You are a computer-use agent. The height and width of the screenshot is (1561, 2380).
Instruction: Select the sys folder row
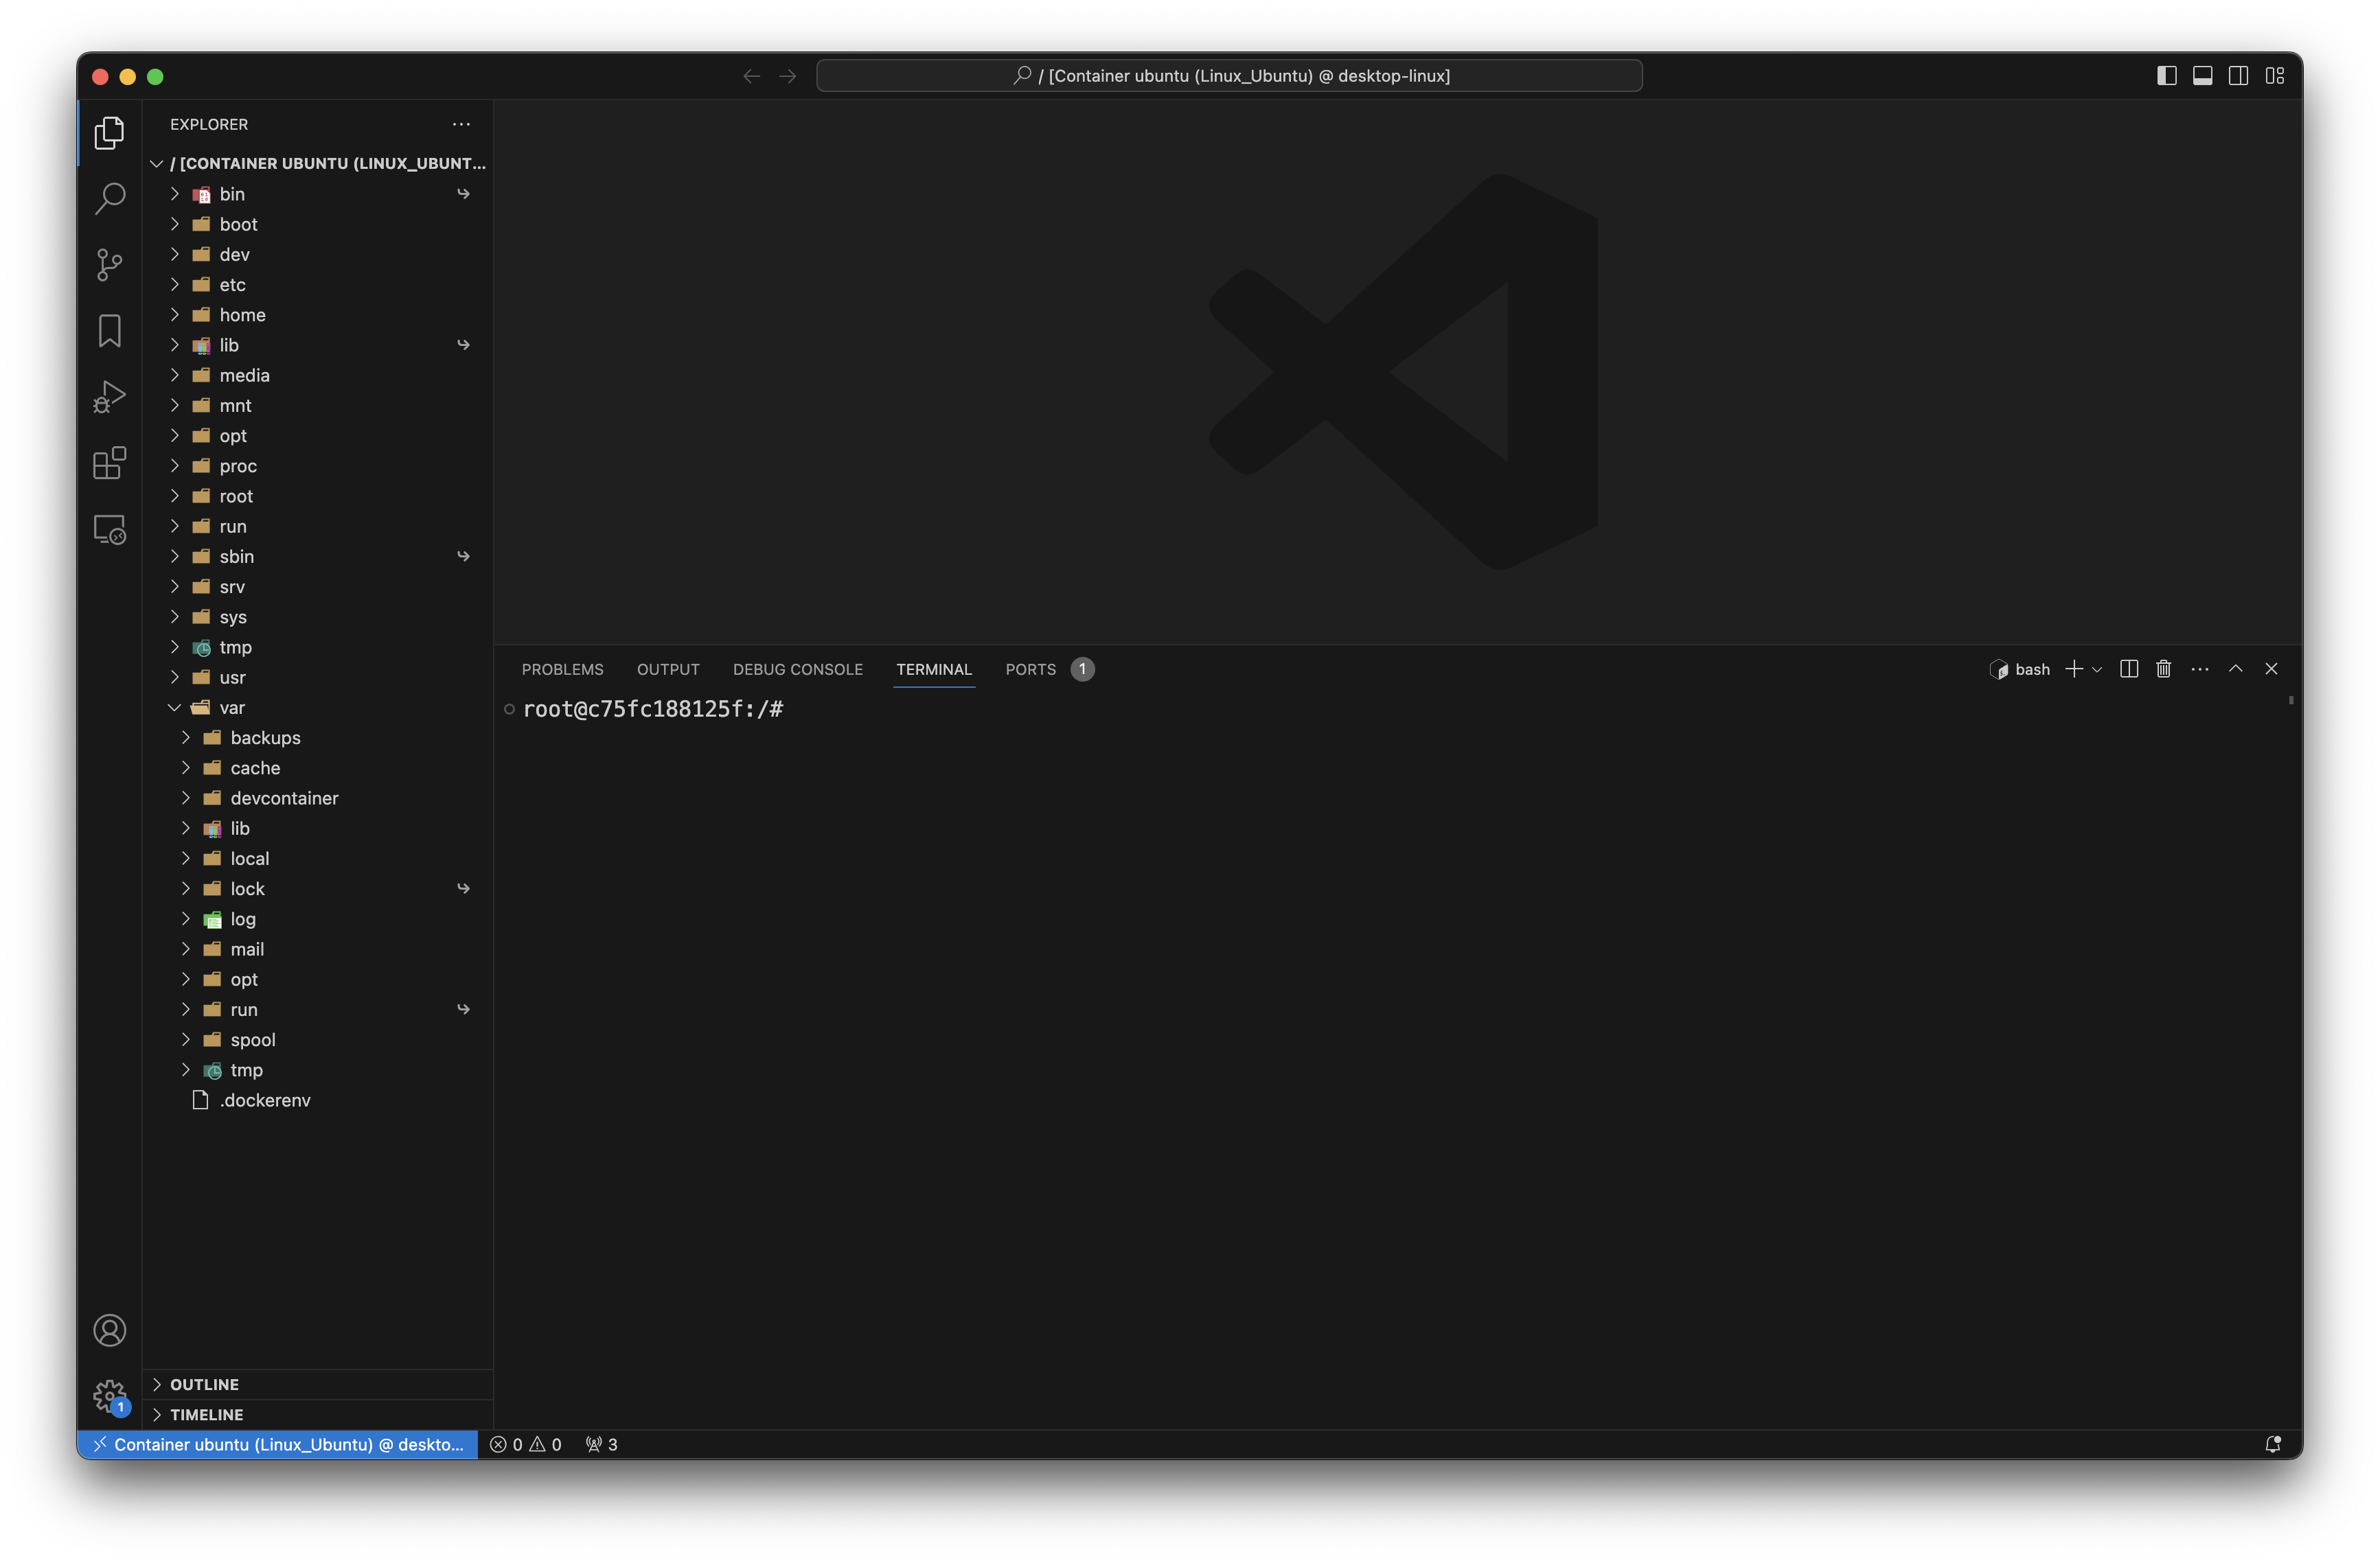[x=318, y=617]
